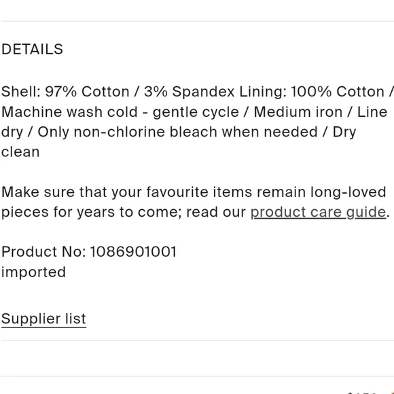
Task: Click the partially visible price at bottom
Action: (x=362, y=392)
